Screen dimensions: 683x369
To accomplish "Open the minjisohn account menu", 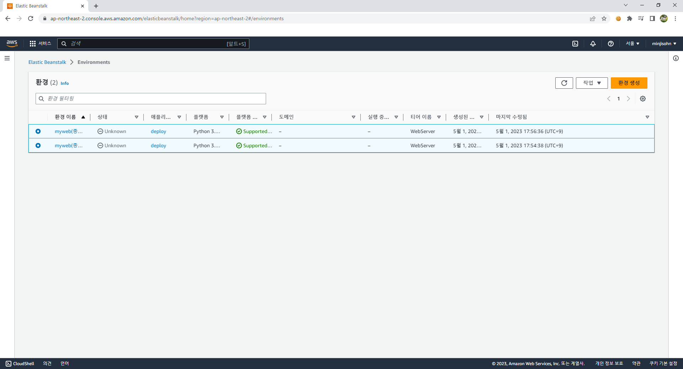I will 664,44.
